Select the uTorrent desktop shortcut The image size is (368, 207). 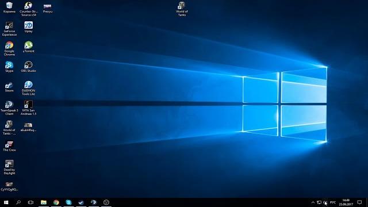coord(28,47)
